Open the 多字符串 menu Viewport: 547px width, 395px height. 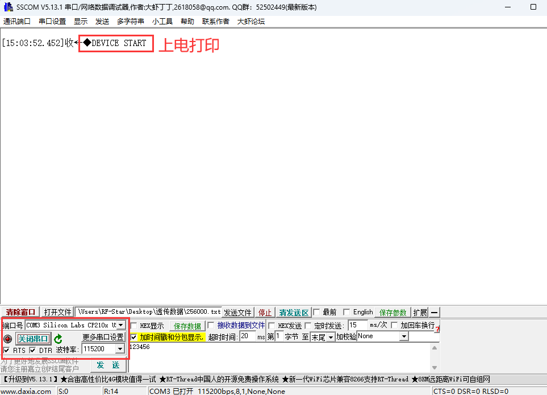(x=131, y=21)
